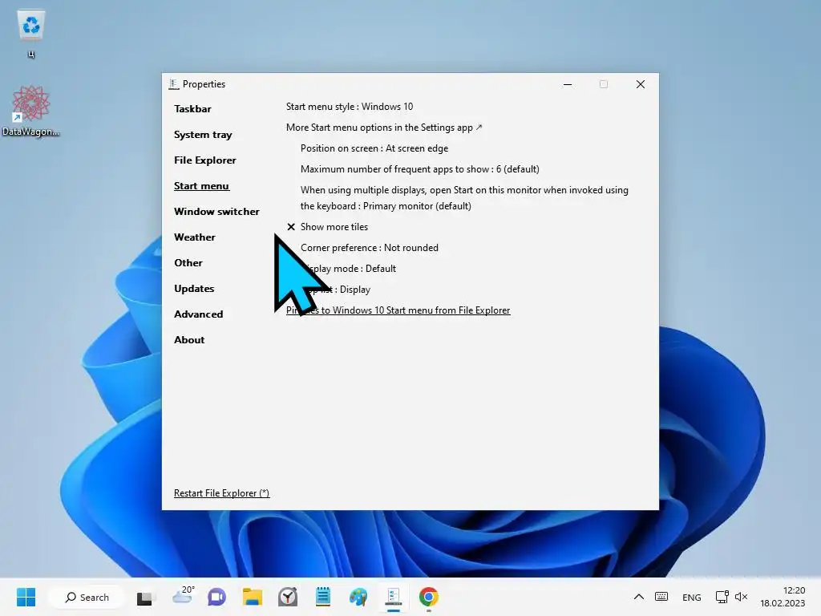Click Pin tiles to Windows 10 Start menu link
Image resolution: width=821 pixels, height=616 pixels.
pyautogui.click(x=398, y=310)
